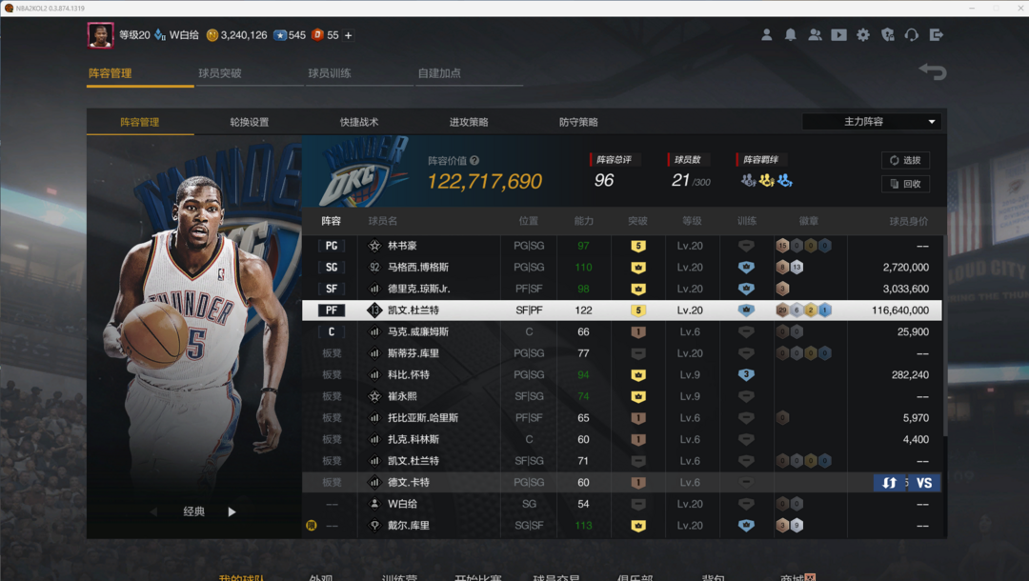
Task: Open the 主力阵容 lineup dropdown
Action: click(872, 121)
